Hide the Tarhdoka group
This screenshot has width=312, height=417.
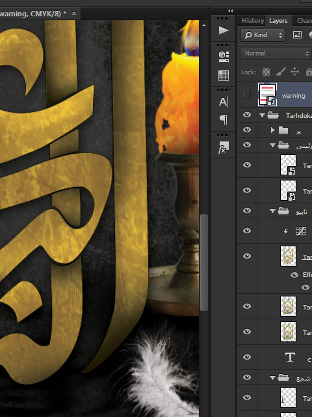247,115
